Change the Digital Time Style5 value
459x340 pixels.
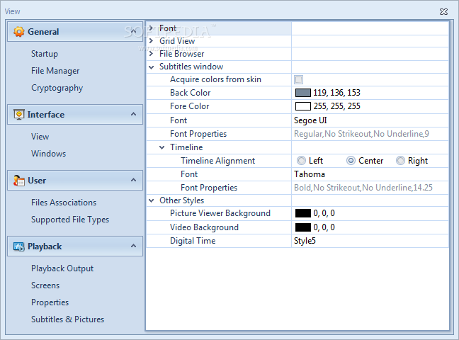point(370,241)
